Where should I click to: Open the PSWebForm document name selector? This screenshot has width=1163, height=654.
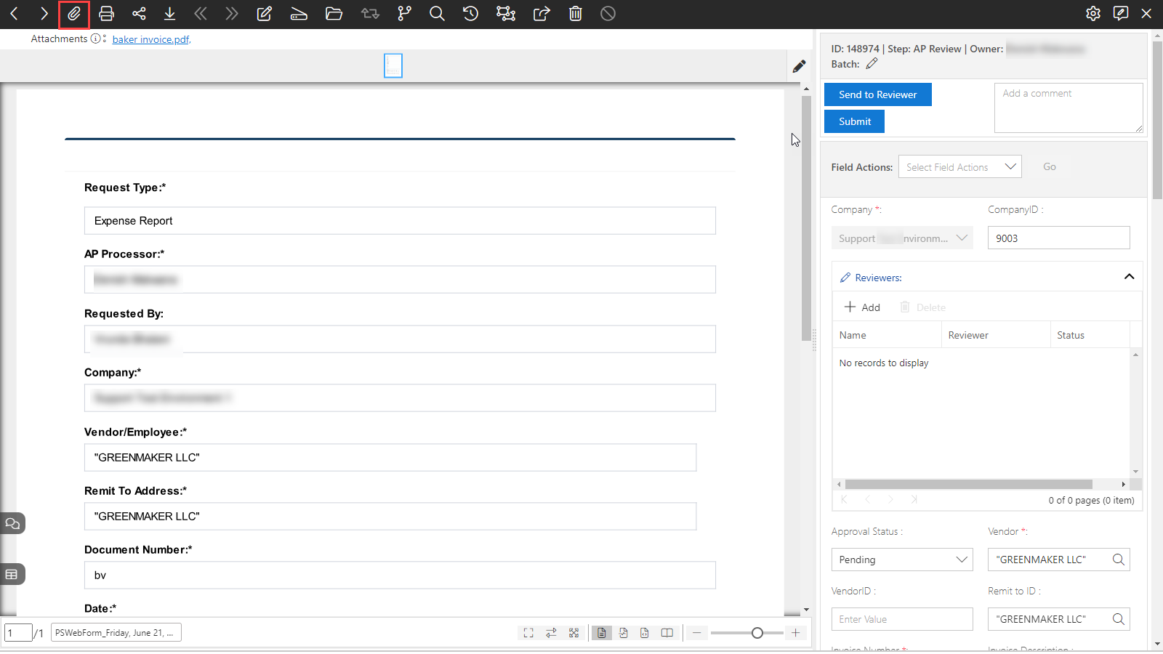click(116, 633)
